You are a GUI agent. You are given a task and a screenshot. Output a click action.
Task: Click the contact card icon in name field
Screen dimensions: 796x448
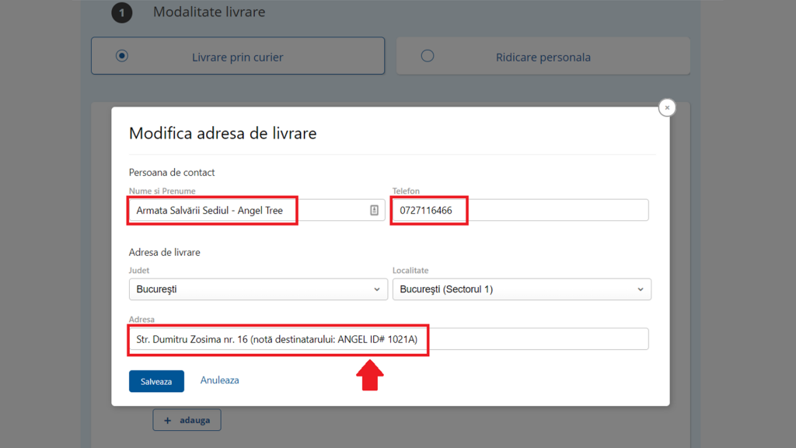coord(374,210)
